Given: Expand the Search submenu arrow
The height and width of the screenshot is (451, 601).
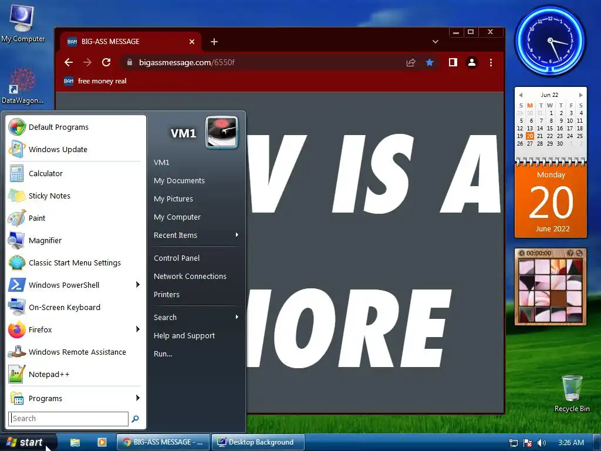Looking at the screenshot, I should tap(237, 317).
